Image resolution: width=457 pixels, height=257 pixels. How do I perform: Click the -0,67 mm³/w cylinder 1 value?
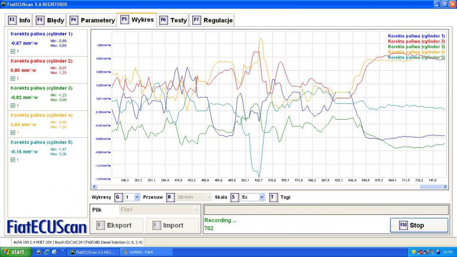(x=24, y=43)
